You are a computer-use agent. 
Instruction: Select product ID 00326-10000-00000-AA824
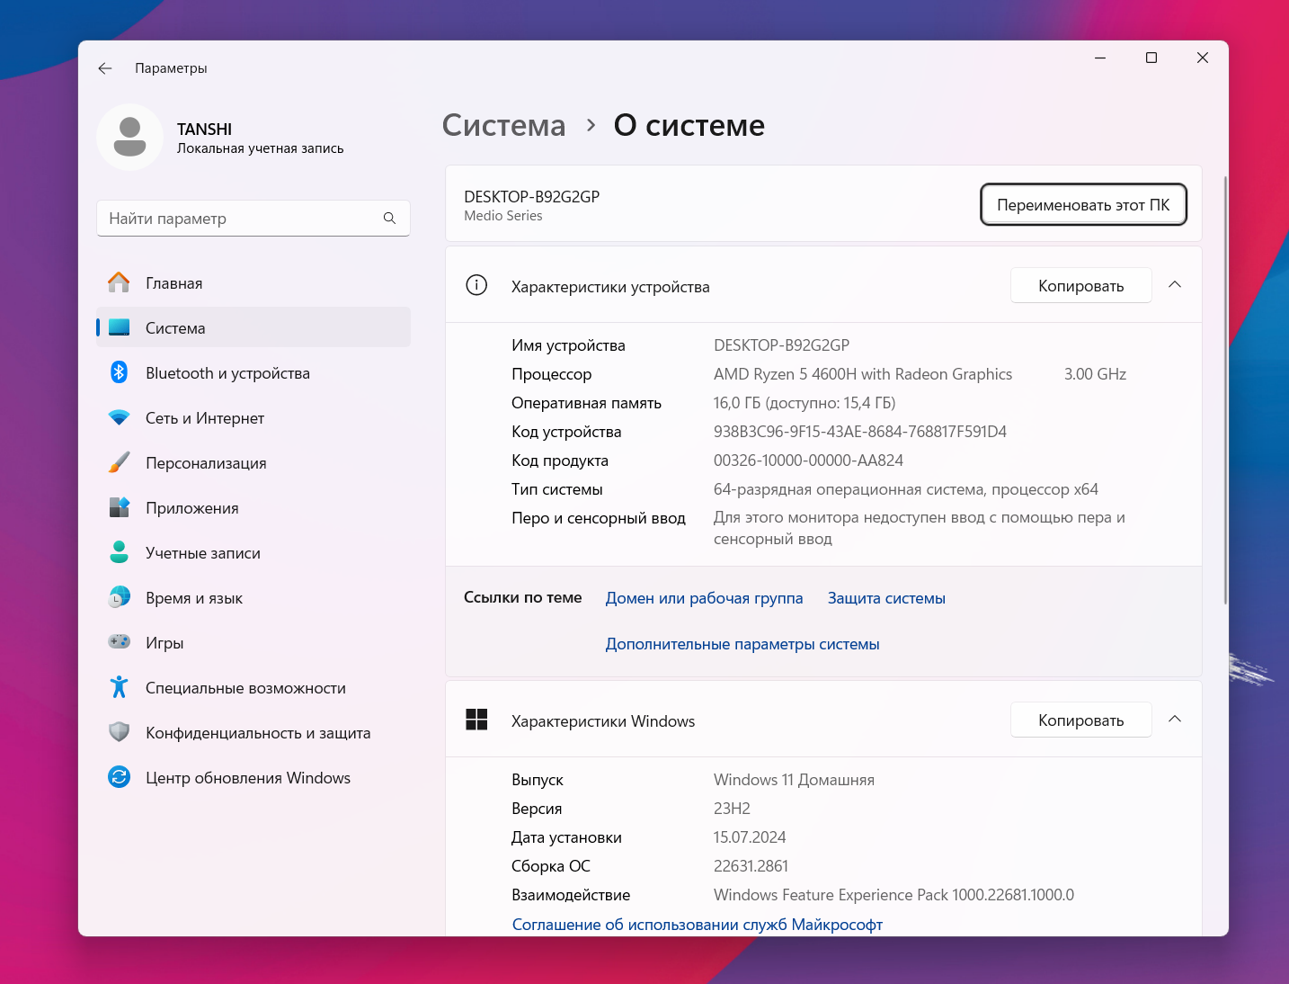(808, 461)
